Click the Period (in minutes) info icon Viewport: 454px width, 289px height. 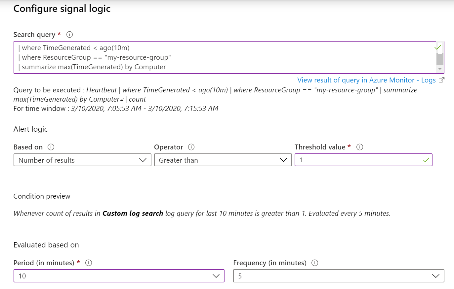click(89, 263)
